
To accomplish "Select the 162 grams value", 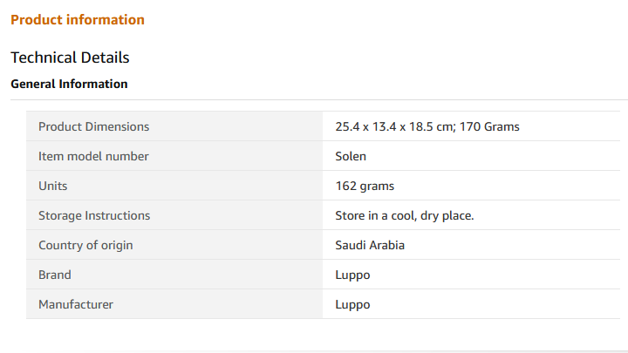I will [x=365, y=186].
